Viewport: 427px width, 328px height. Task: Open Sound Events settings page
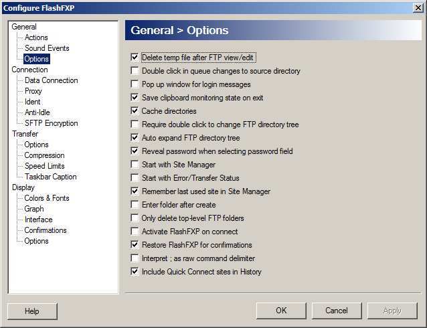pos(47,48)
